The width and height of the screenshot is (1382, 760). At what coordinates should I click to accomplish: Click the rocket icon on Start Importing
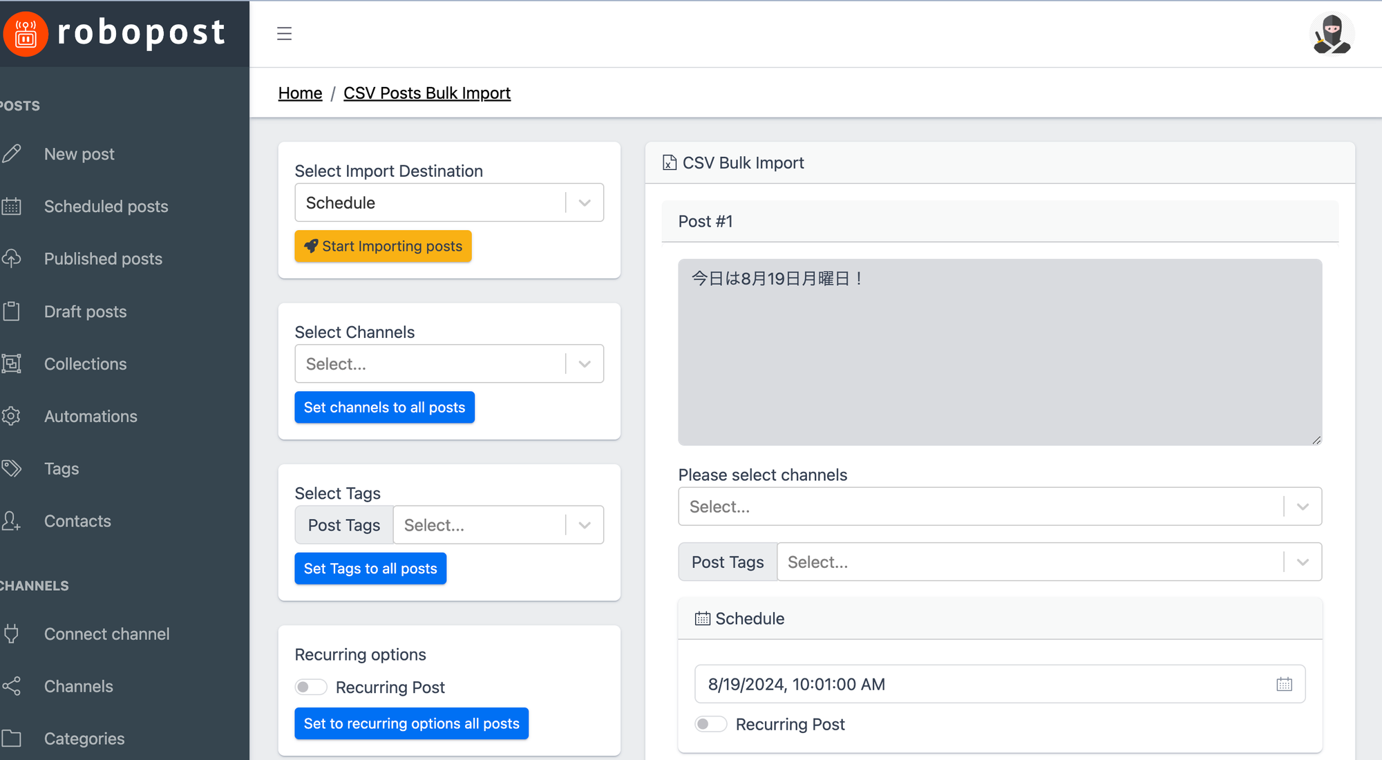311,246
